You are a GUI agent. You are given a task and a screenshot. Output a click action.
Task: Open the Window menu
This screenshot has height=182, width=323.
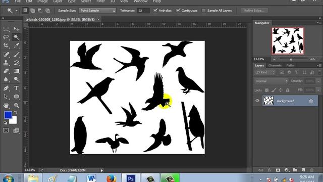pyautogui.click(x=140, y=2)
